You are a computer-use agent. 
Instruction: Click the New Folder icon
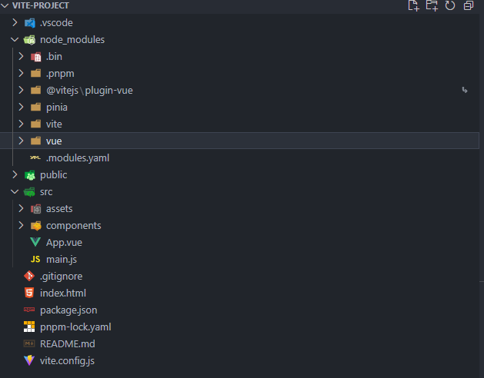pos(432,5)
